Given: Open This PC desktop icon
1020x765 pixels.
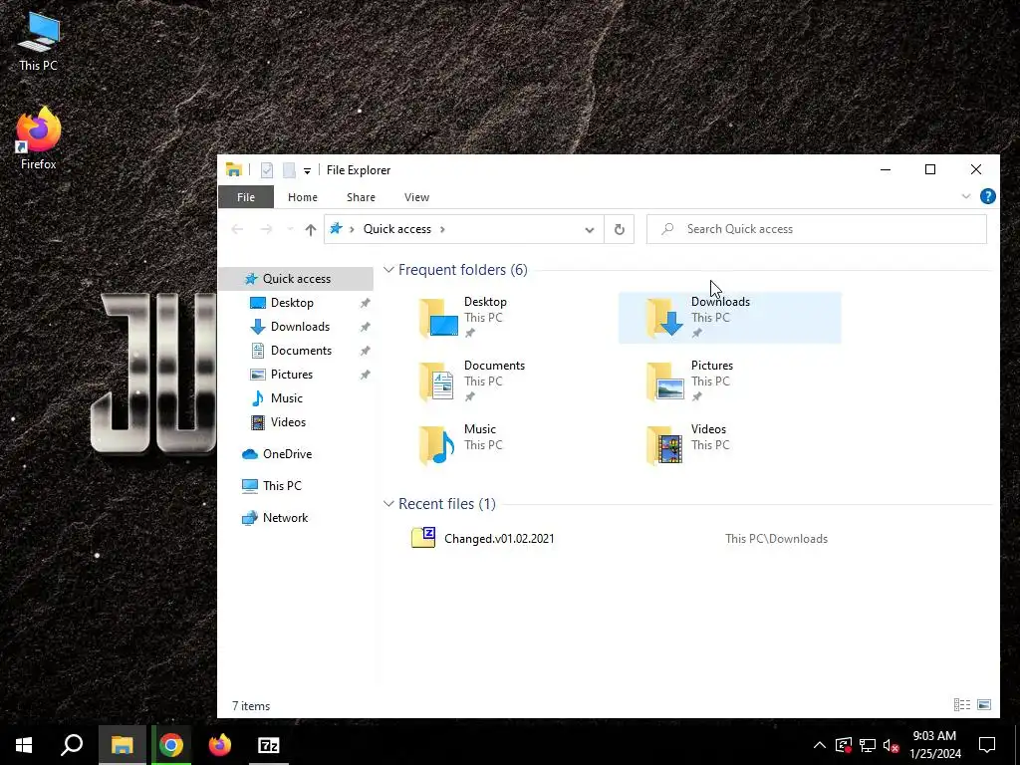Looking at the screenshot, I should point(39,41).
